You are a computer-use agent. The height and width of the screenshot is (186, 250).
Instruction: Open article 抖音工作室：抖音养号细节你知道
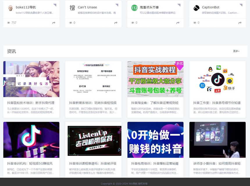point(217,103)
